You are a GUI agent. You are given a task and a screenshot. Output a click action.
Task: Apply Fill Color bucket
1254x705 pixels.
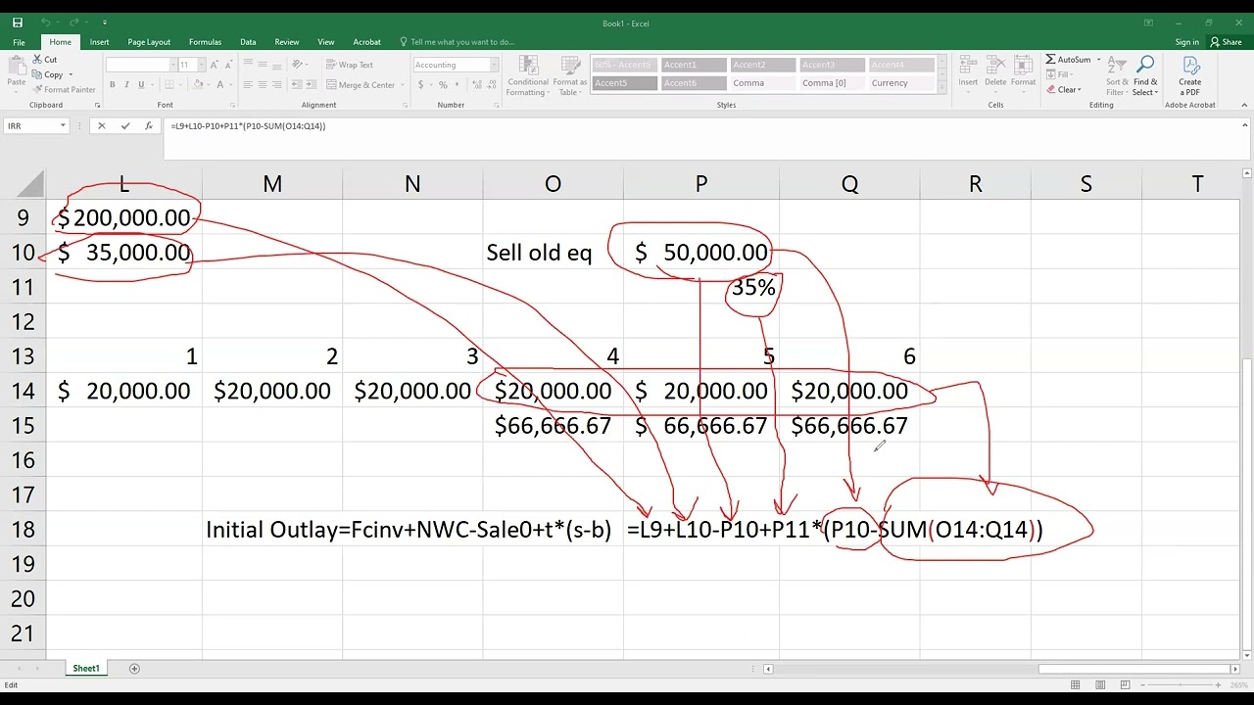[198, 85]
